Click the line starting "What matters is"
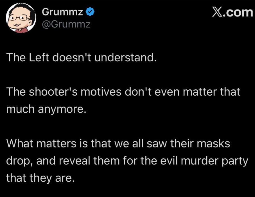The image size is (255, 197). click(x=118, y=143)
